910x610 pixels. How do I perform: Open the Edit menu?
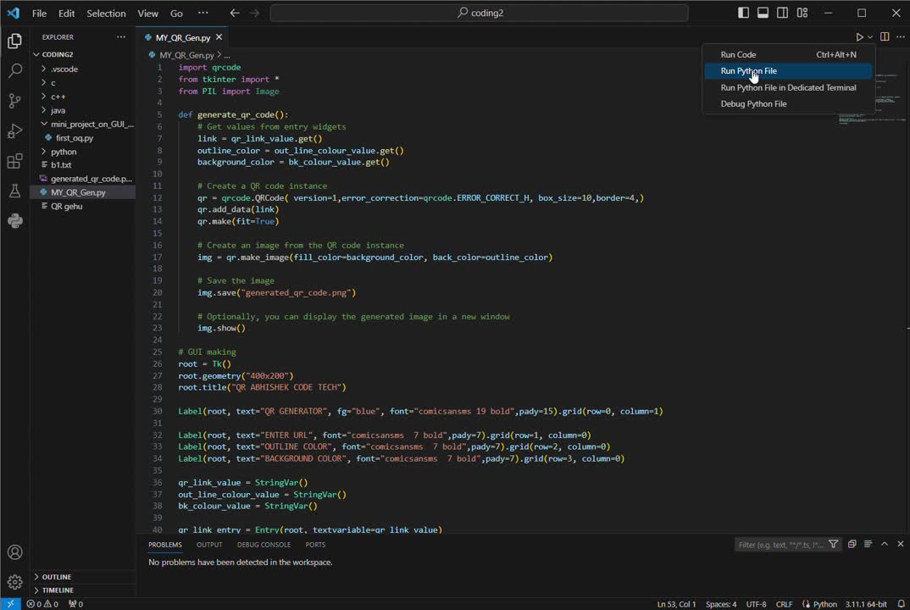pyautogui.click(x=67, y=13)
